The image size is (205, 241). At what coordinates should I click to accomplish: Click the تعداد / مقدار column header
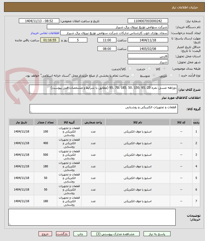click(46, 122)
